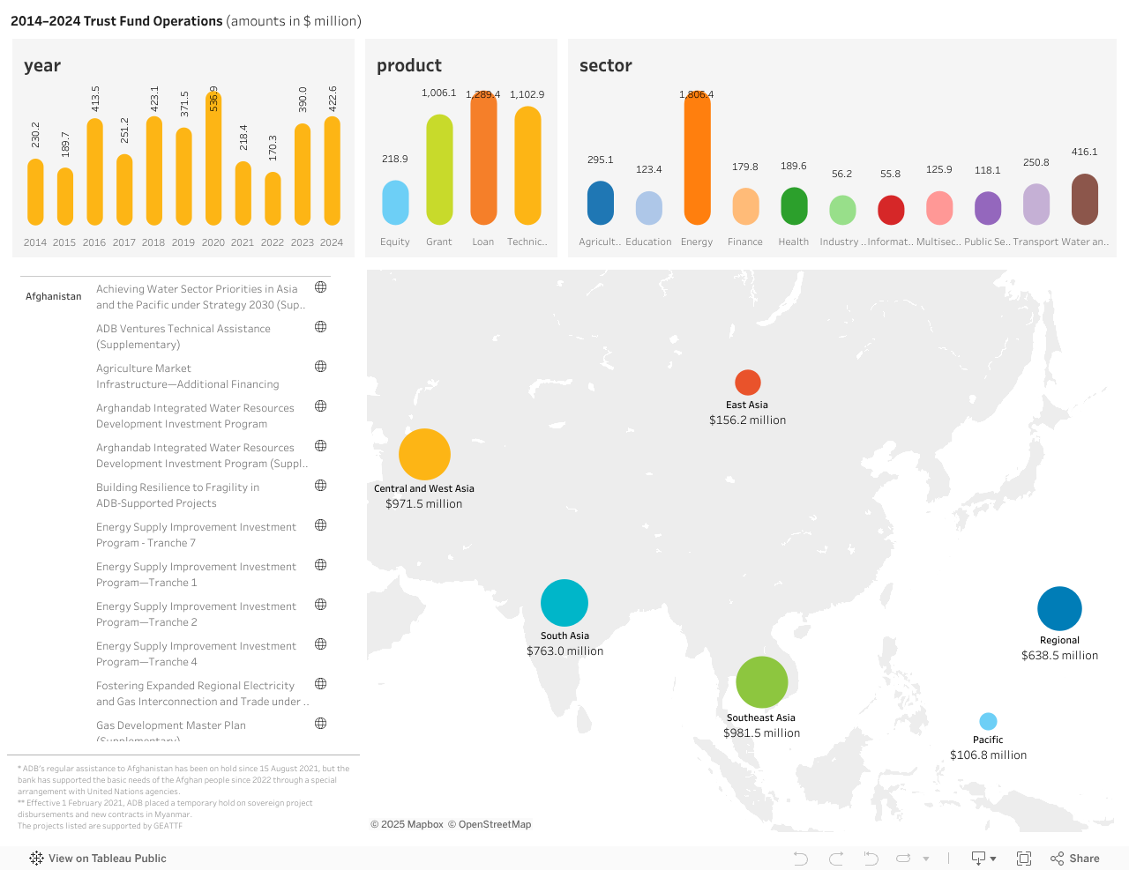This screenshot has width=1129, height=870.
Task: Click the Tableau logo icon in footer
Action: (36, 859)
